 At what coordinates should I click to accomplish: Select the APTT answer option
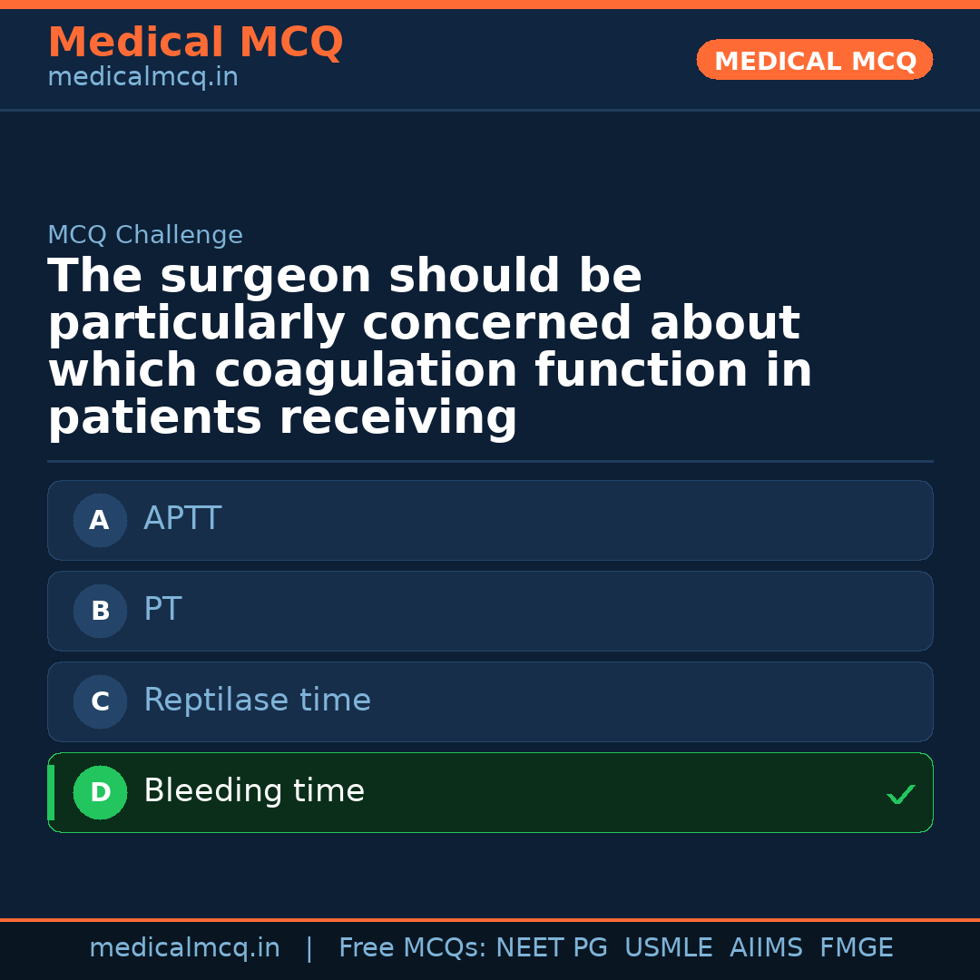click(x=490, y=520)
